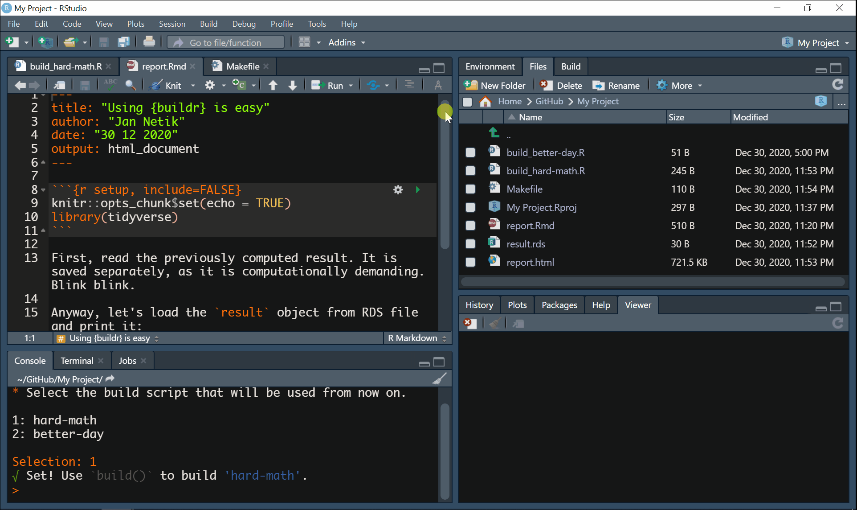
Task: Open the My Project dropdown menu
Action: (815, 43)
